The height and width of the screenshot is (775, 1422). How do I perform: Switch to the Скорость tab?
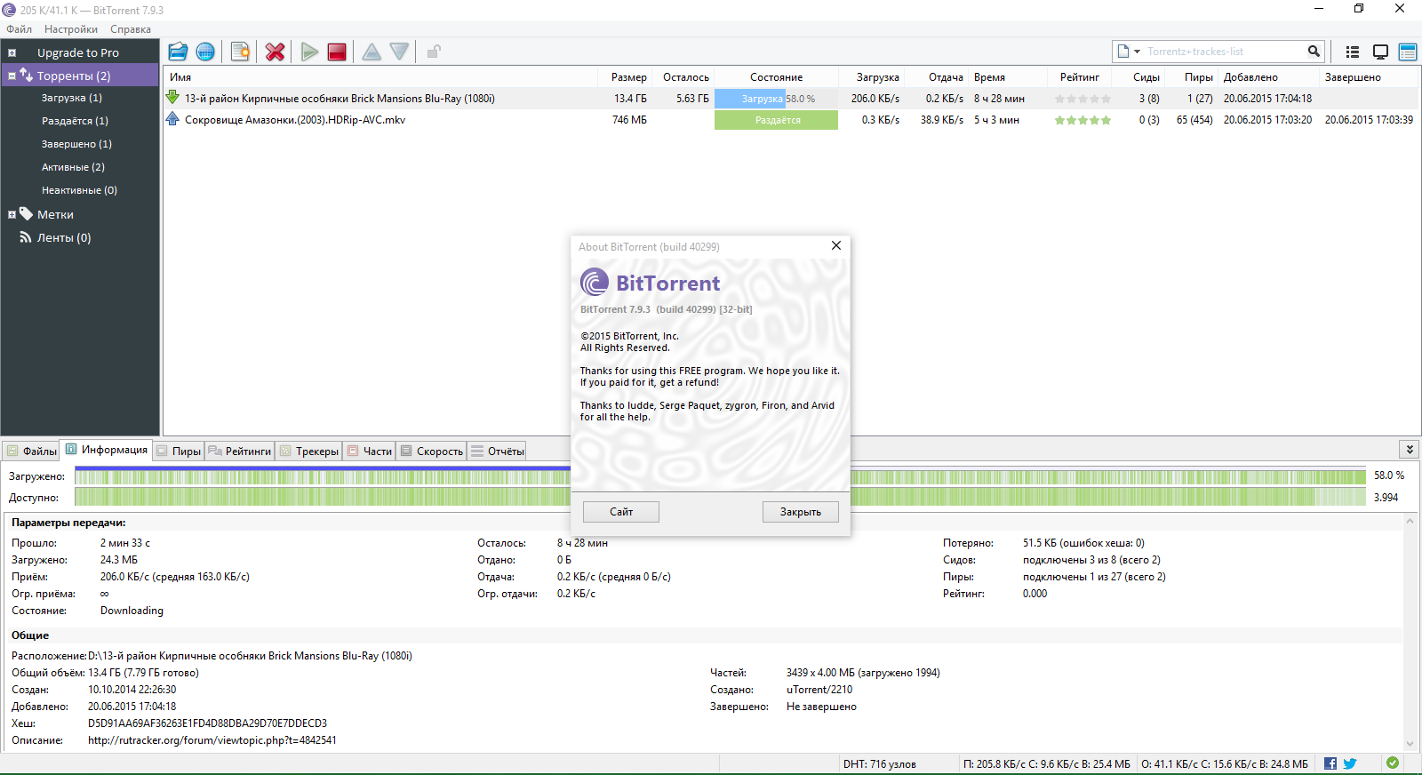point(431,451)
